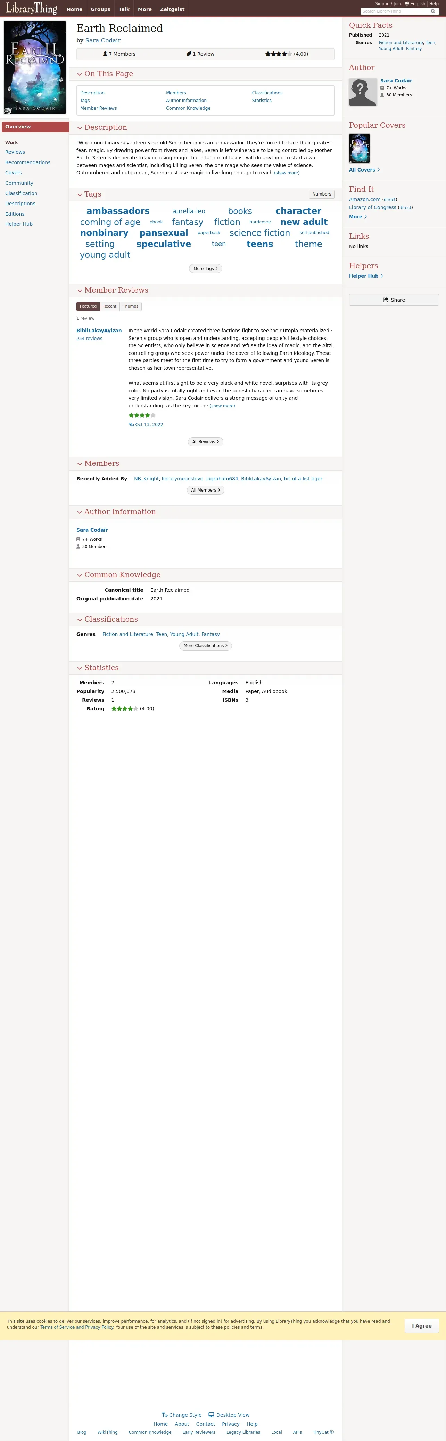Click the Popular Covers thumbnail

coord(360,148)
